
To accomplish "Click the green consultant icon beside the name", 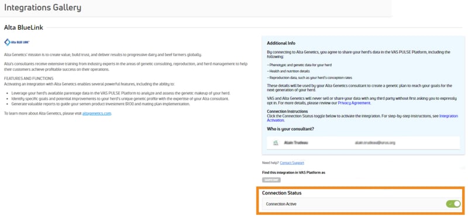I will pyautogui.click(x=276, y=143).
